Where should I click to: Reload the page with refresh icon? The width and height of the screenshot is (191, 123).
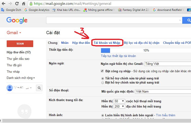coord(17,4)
